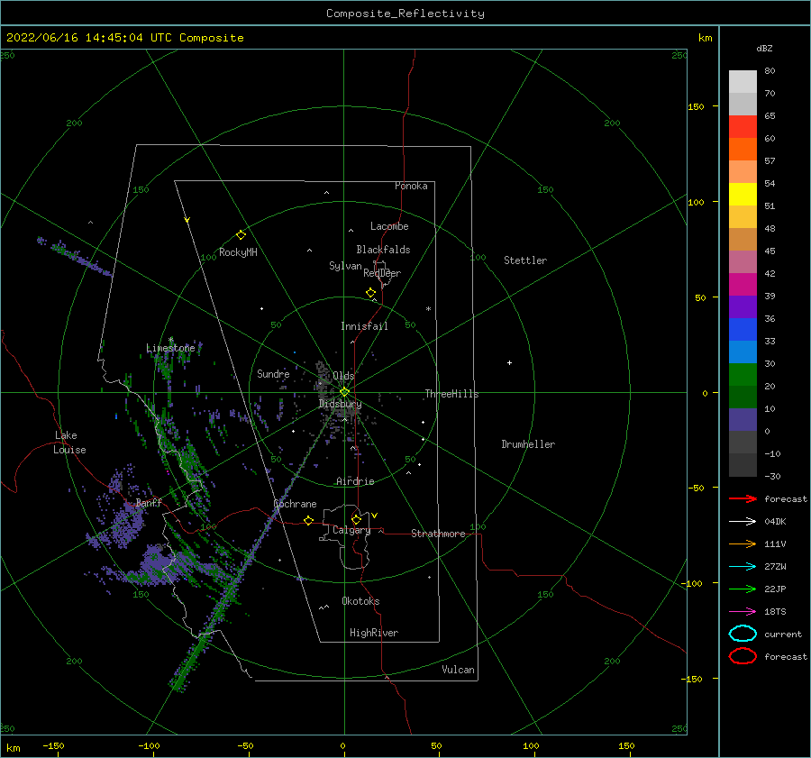This screenshot has width=811, height=758.
Task: Click the Limestone label
Action: coord(170,348)
